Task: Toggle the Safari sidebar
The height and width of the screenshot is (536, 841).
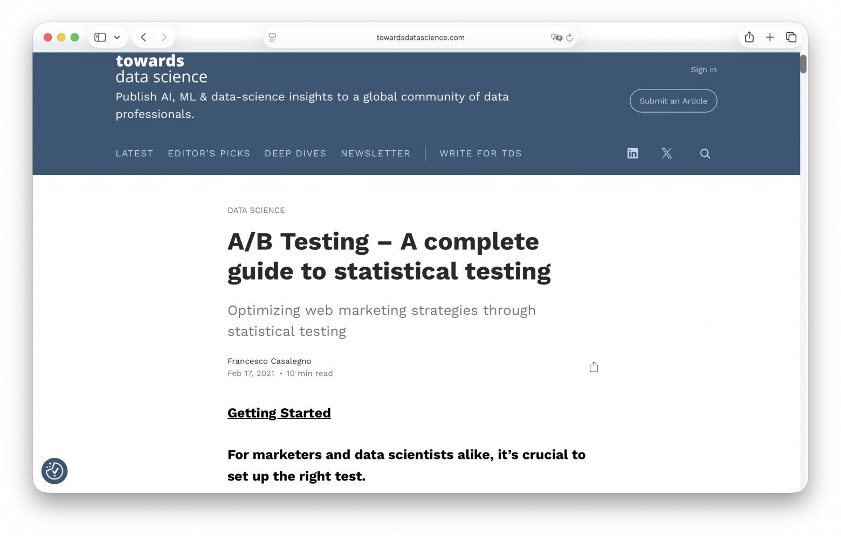Action: tap(100, 37)
